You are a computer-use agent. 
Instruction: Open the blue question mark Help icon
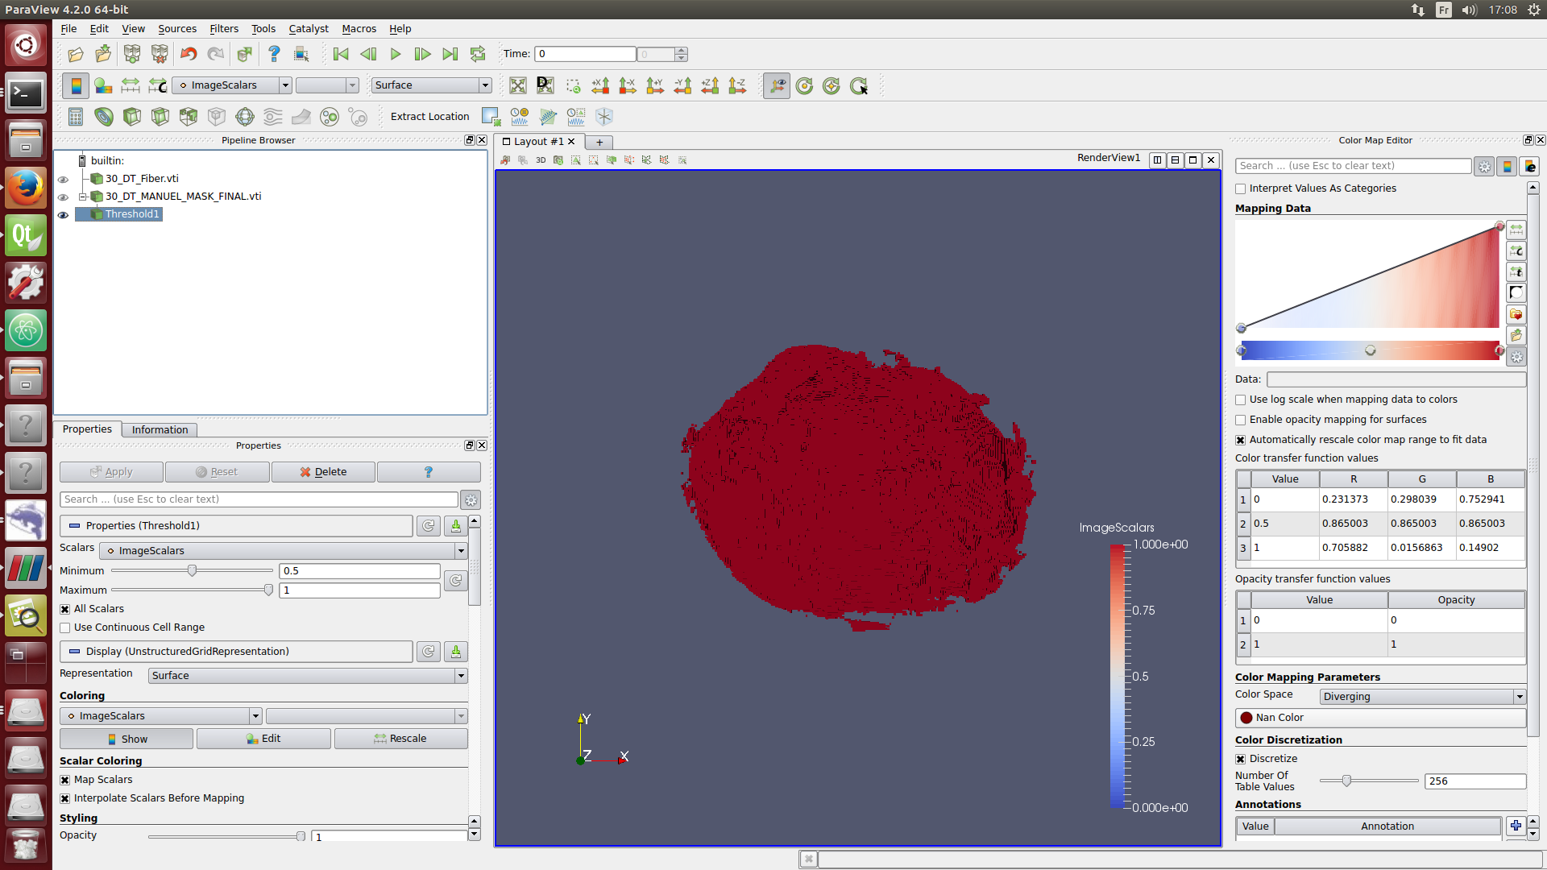point(274,54)
